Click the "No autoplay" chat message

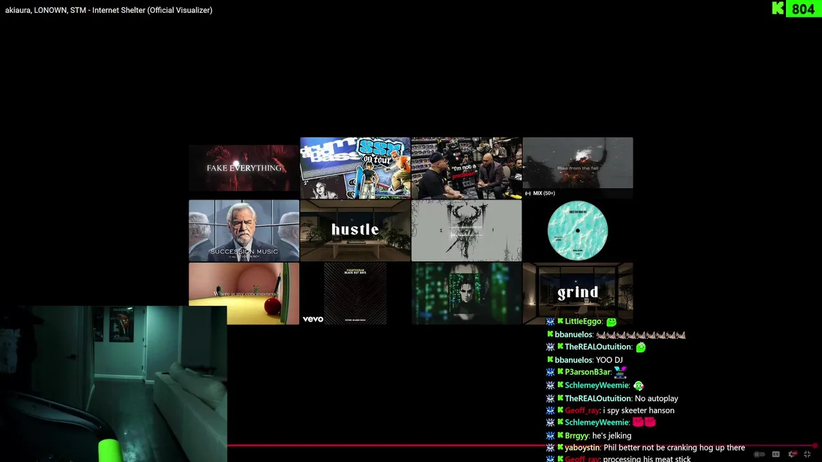656,398
